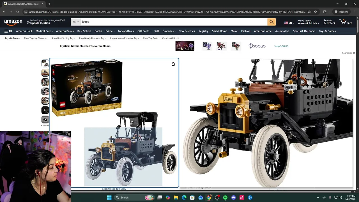Go to Today's Deals

[x=126, y=31]
